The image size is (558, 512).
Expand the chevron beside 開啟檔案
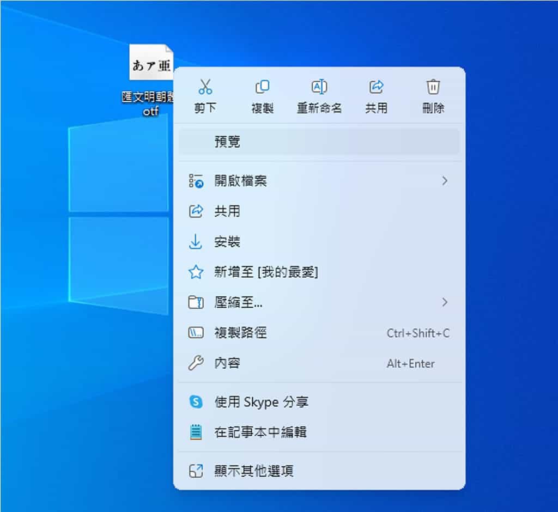pos(445,181)
